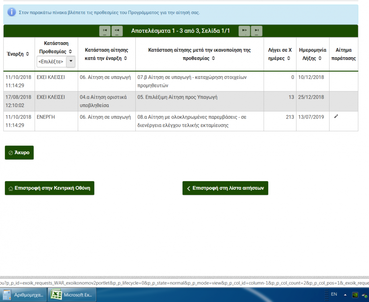Show hidden system tray icons arrow
The width and height of the screenshot is (369, 302).
(345, 295)
